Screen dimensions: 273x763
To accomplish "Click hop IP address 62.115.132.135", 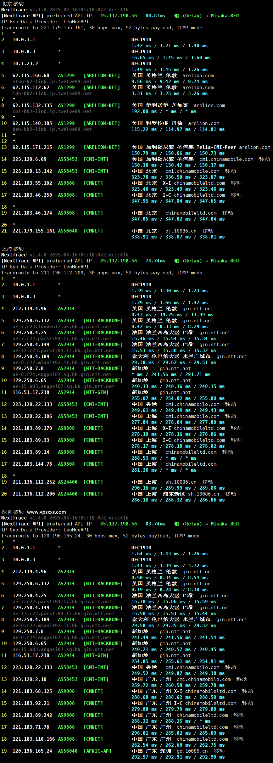I will 32,105.
